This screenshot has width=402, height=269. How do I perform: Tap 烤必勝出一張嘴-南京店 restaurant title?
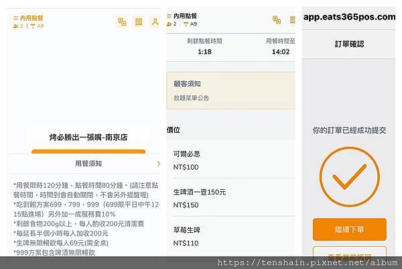coord(88,137)
